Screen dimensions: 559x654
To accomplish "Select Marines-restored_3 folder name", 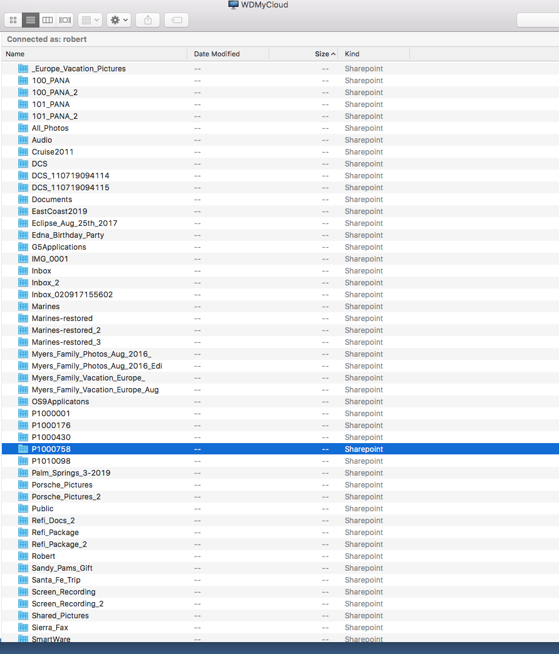I will tap(66, 342).
